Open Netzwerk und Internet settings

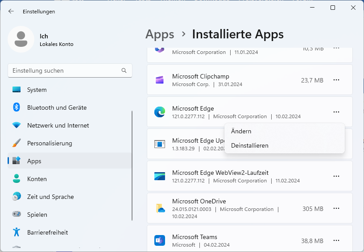(x=58, y=125)
